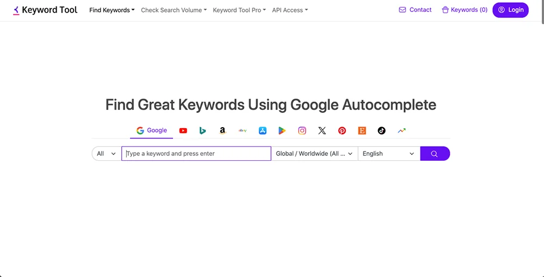Image resolution: width=544 pixels, height=277 pixels.
Task: Open the Find Keywords menu
Action: point(112,10)
